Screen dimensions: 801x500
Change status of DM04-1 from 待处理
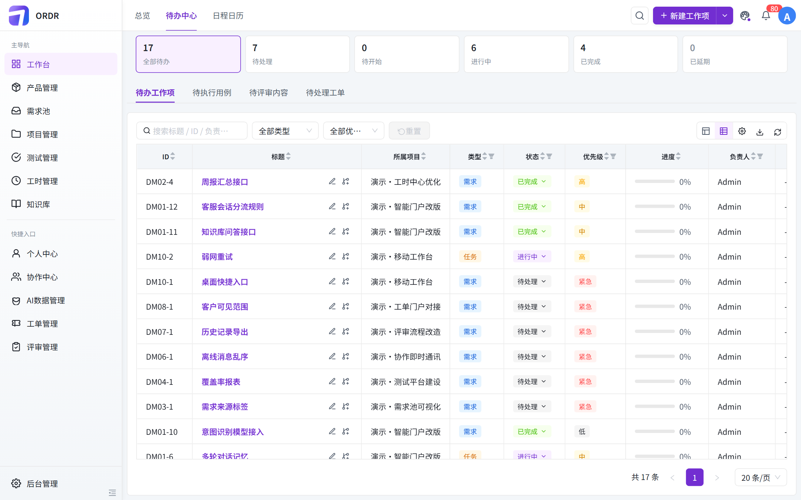[x=532, y=381]
